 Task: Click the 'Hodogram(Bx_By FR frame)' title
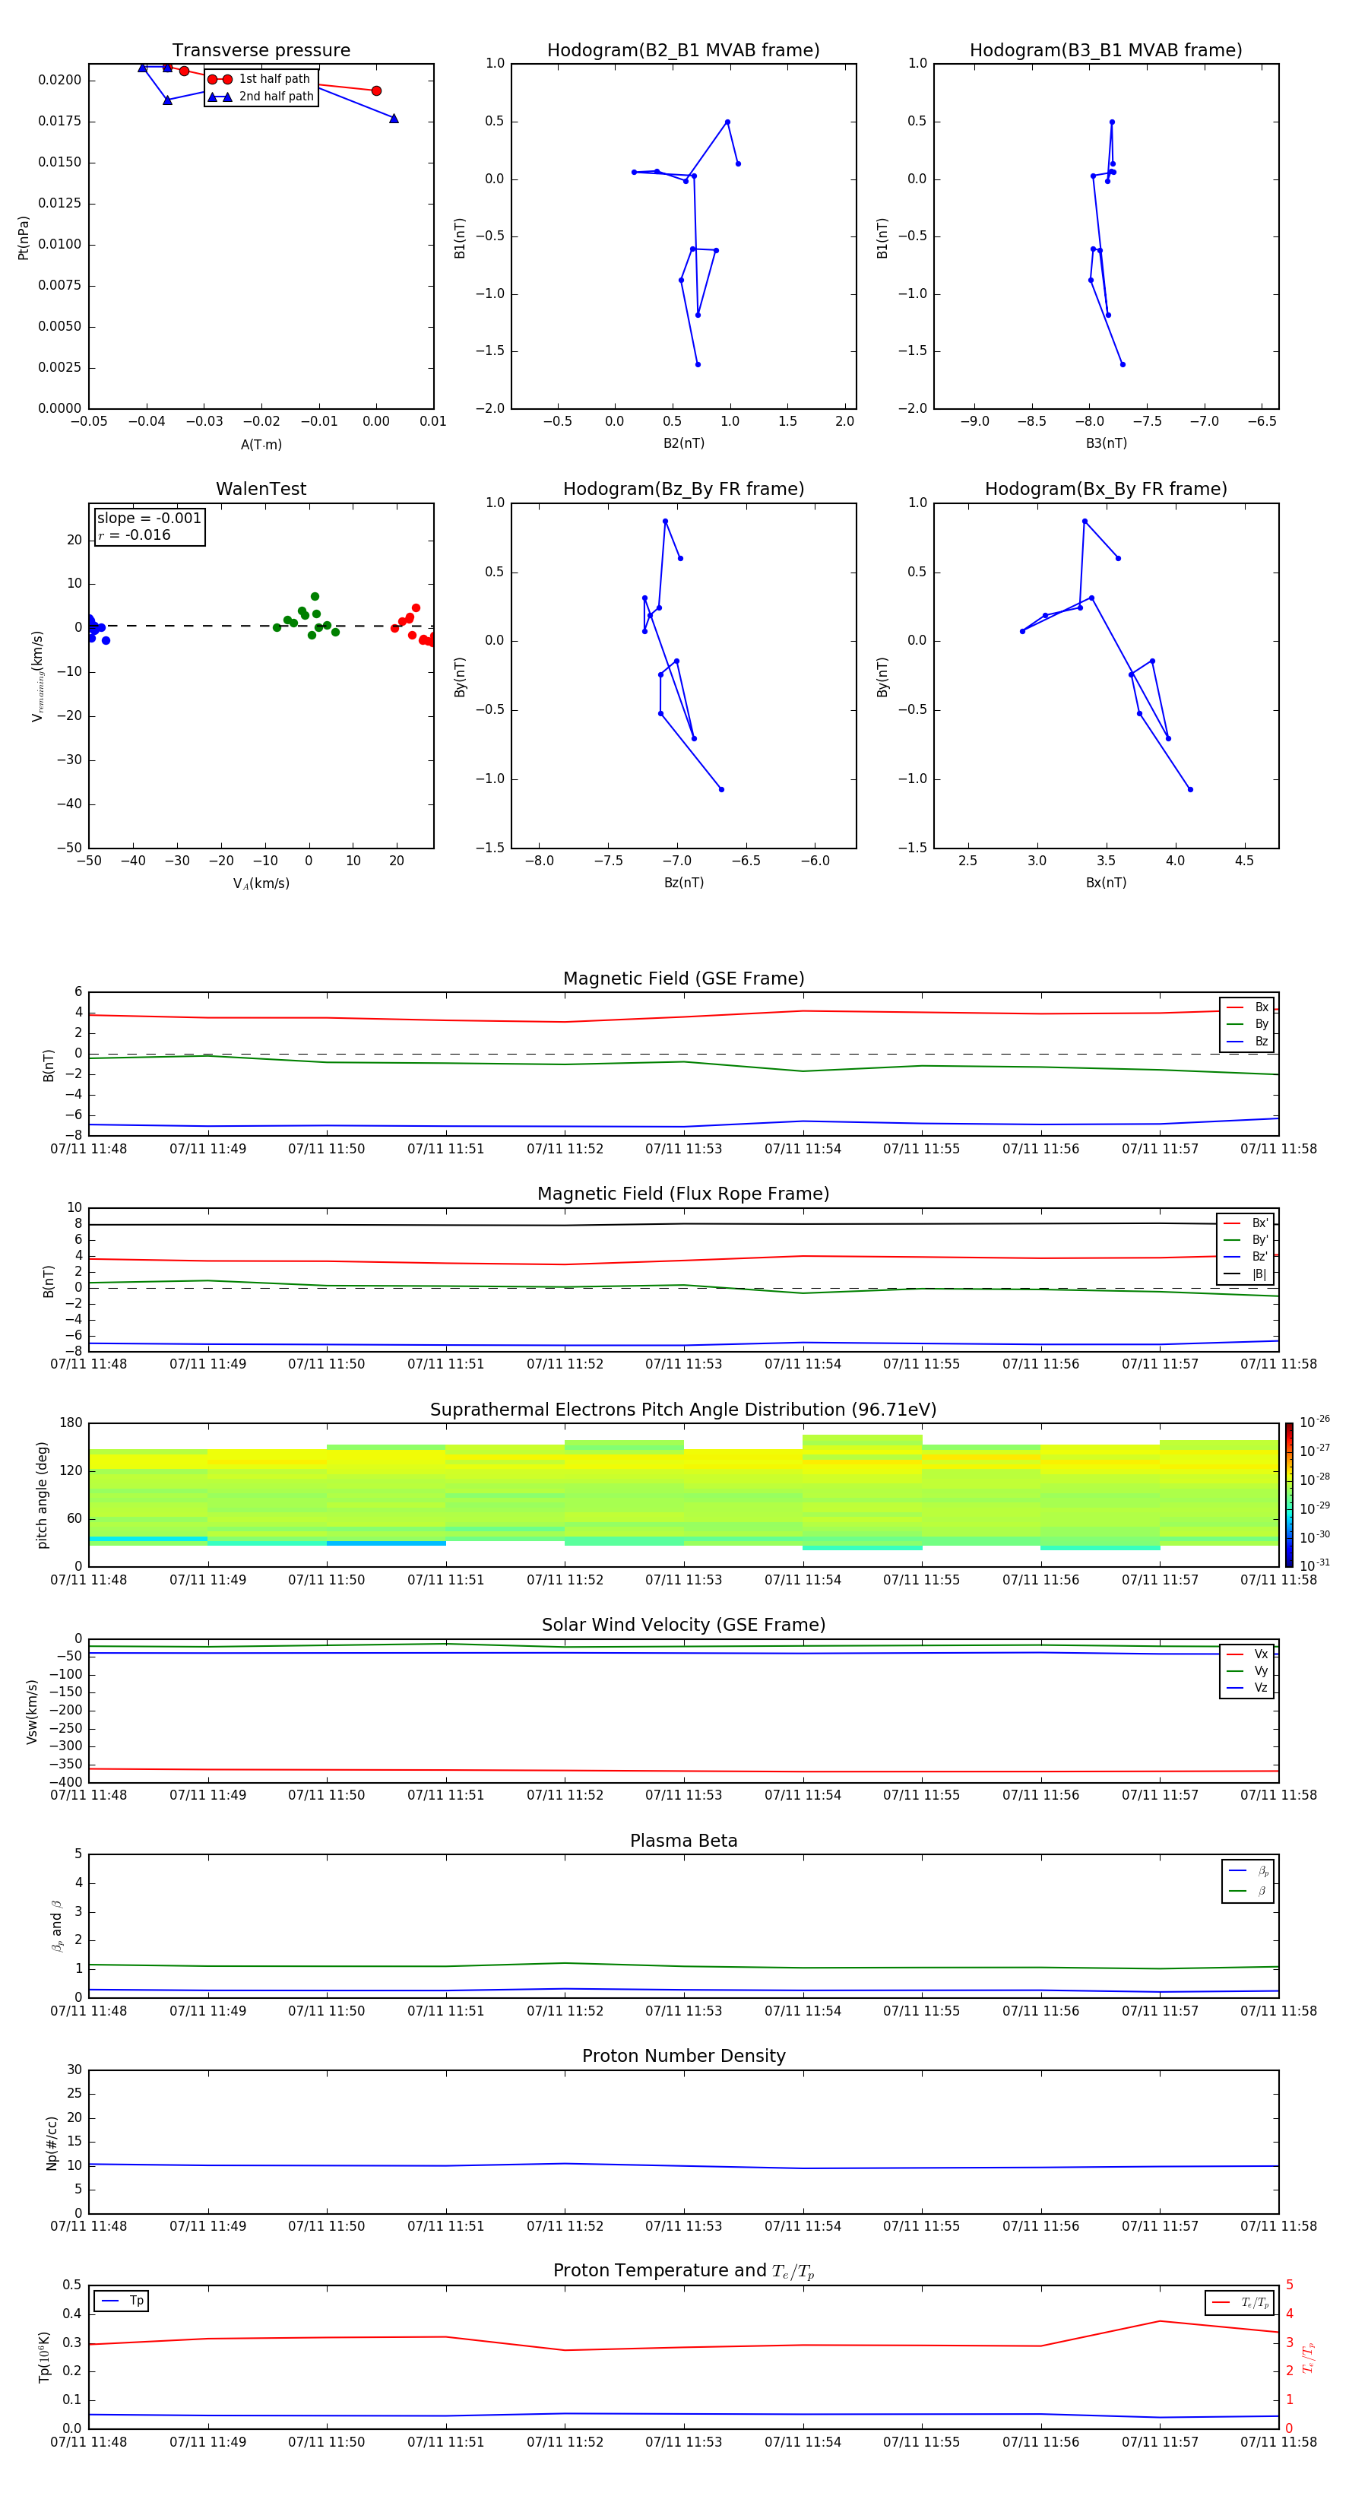point(1106,489)
